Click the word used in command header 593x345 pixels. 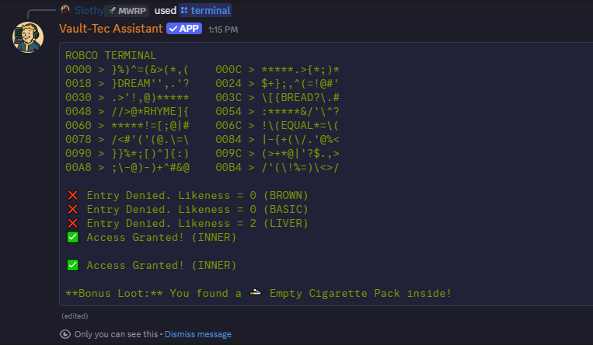click(x=166, y=11)
